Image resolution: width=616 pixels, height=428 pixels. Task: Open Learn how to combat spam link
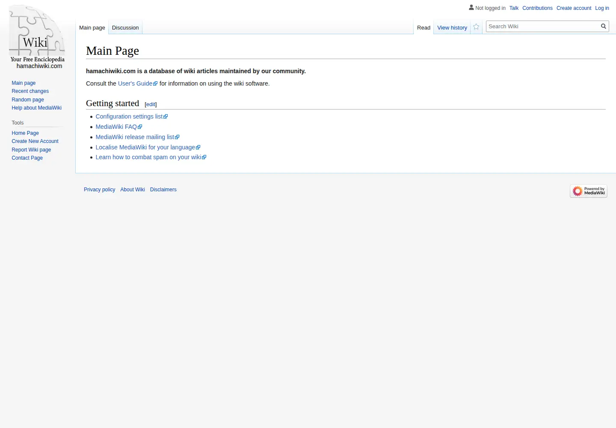click(151, 157)
